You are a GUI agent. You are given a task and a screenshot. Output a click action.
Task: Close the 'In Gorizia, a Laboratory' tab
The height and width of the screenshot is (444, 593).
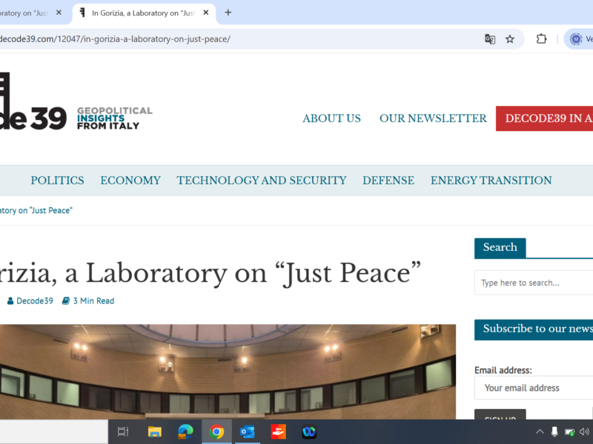206,13
